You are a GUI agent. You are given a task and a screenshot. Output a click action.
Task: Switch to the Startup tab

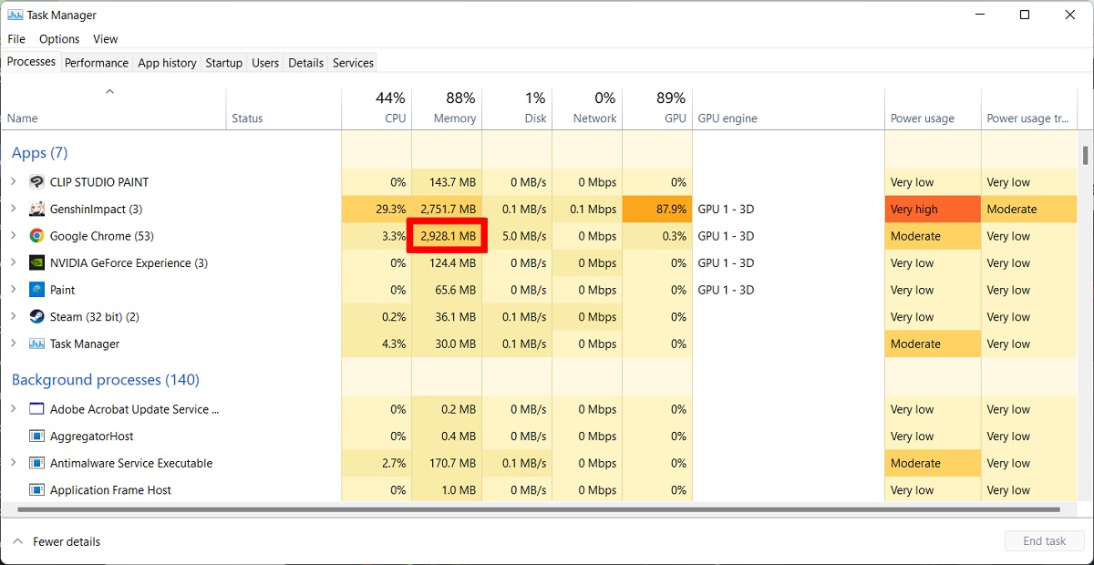coord(223,63)
